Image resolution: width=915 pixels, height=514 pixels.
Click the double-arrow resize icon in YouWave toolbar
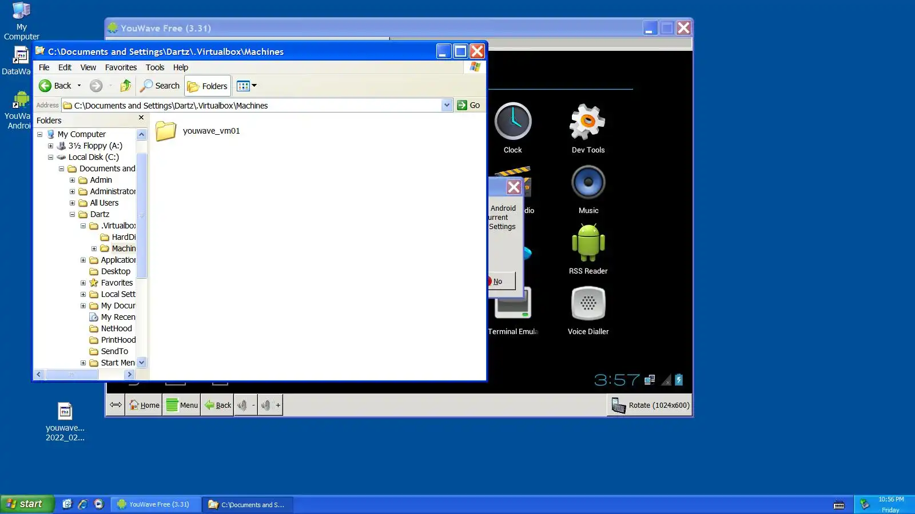[116, 405]
